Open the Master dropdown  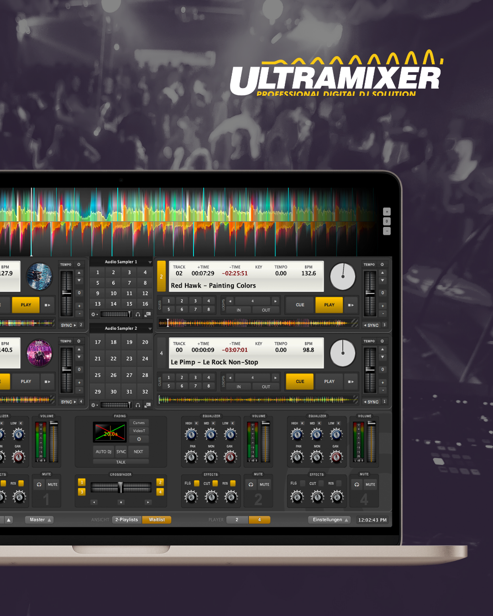click(x=40, y=520)
